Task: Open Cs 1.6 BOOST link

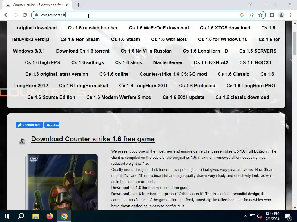Action: click(256, 62)
